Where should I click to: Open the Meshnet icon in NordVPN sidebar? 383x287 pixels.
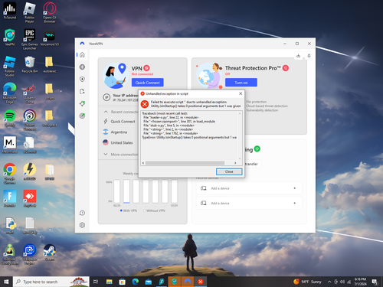(x=82, y=104)
